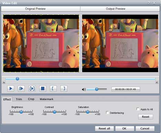Click the Play button

tap(11, 89)
